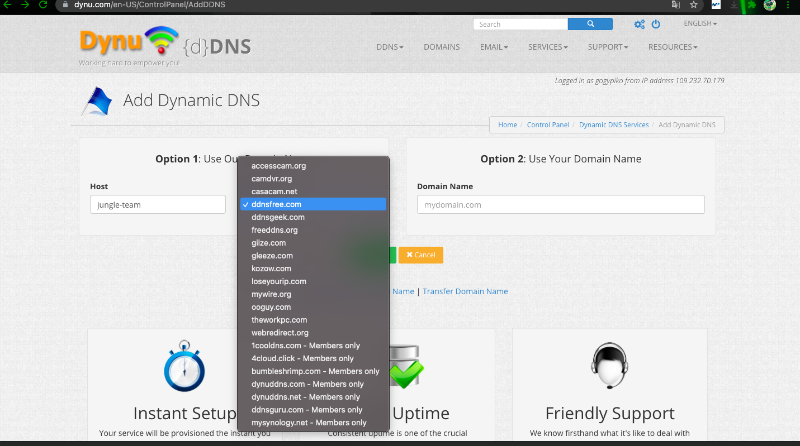Bookmark this page with the star icon

click(x=693, y=5)
